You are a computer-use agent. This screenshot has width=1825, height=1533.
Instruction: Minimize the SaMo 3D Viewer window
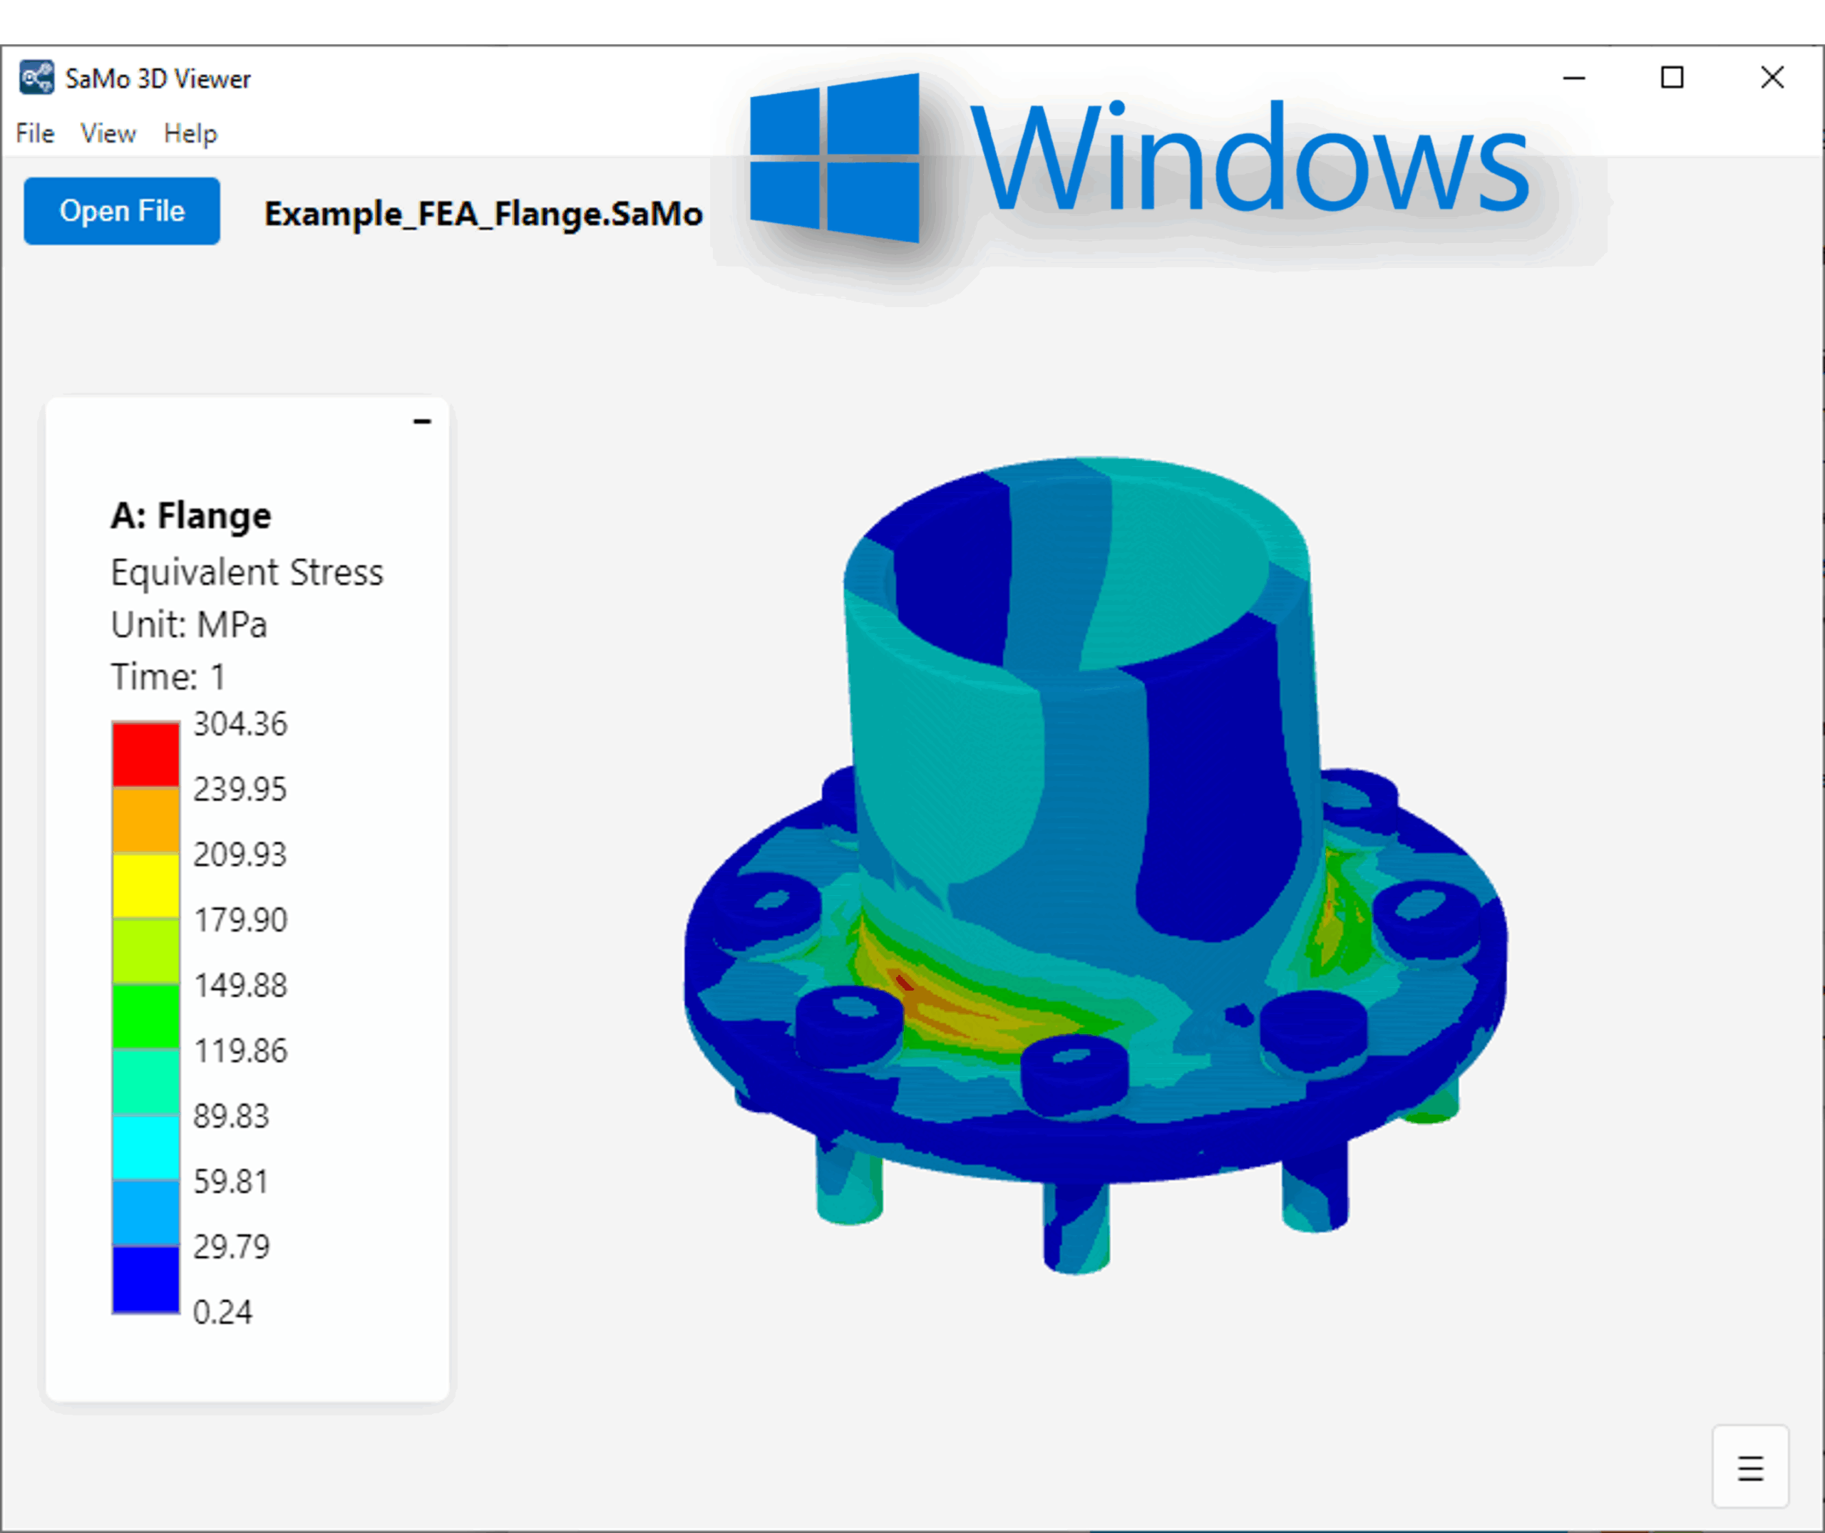click(1574, 78)
